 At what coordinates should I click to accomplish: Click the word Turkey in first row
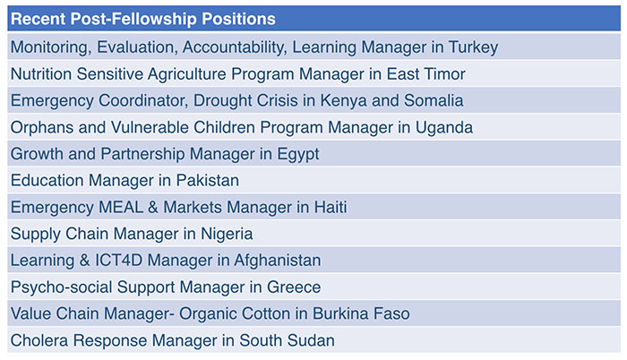[x=474, y=47]
